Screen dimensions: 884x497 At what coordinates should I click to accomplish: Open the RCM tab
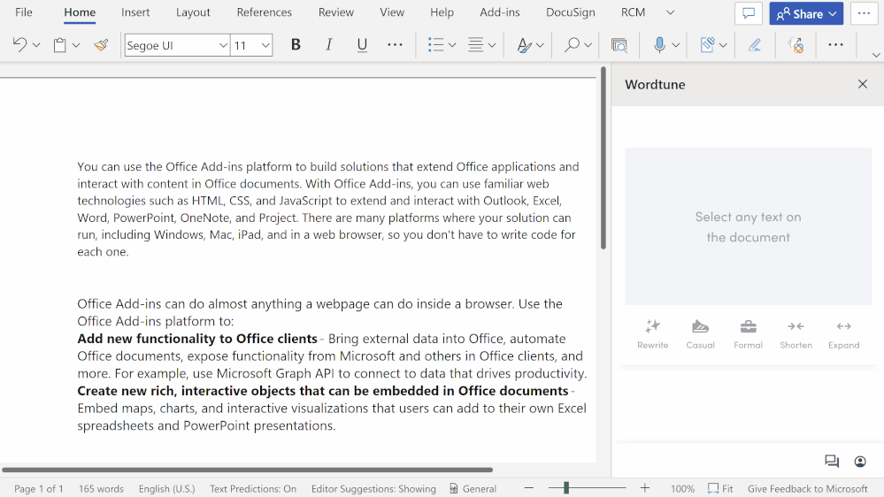633,12
